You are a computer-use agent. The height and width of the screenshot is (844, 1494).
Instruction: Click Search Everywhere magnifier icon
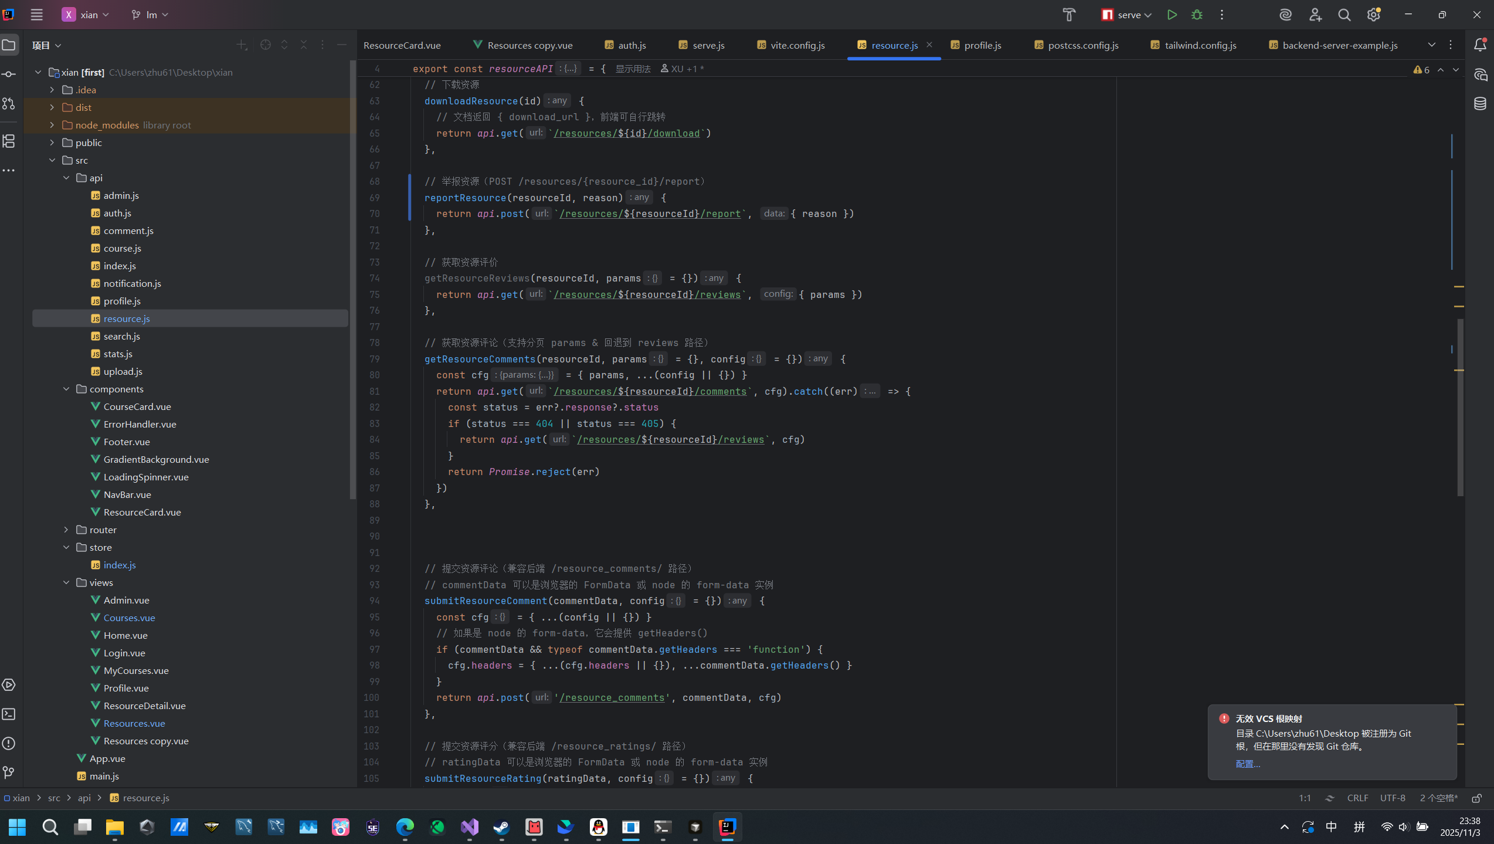click(1344, 15)
